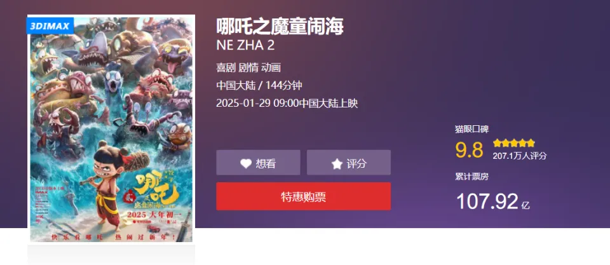Viewport: 610px width, 265px height.
Task: Open the Ne Zha movie poster image
Action: [x=111, y=130]
